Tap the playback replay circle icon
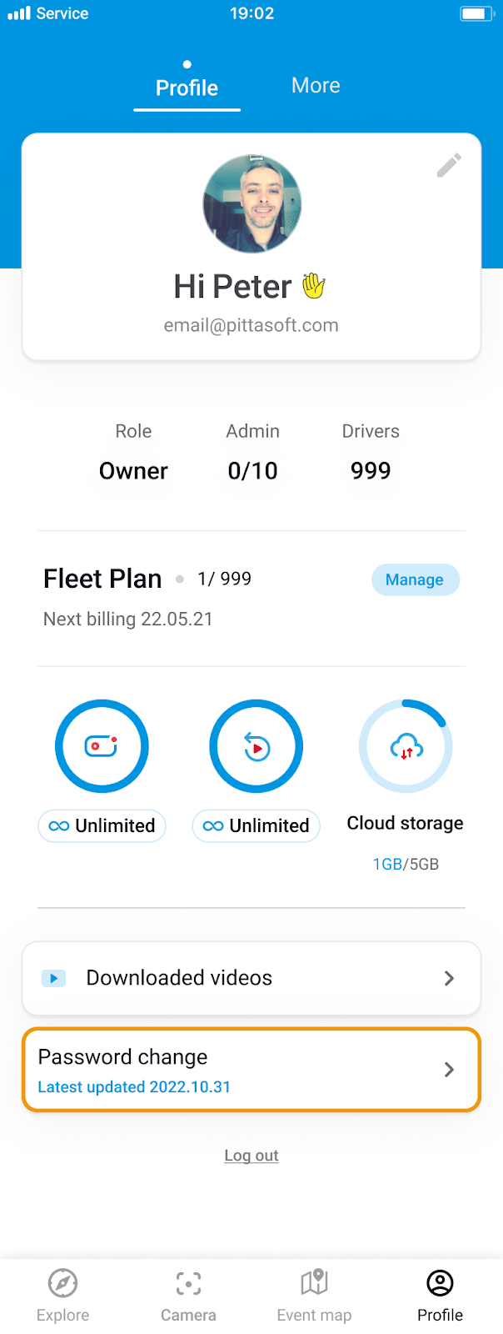Image resolution: width=503 pixels, height=1334 pixels. [256, 745]
